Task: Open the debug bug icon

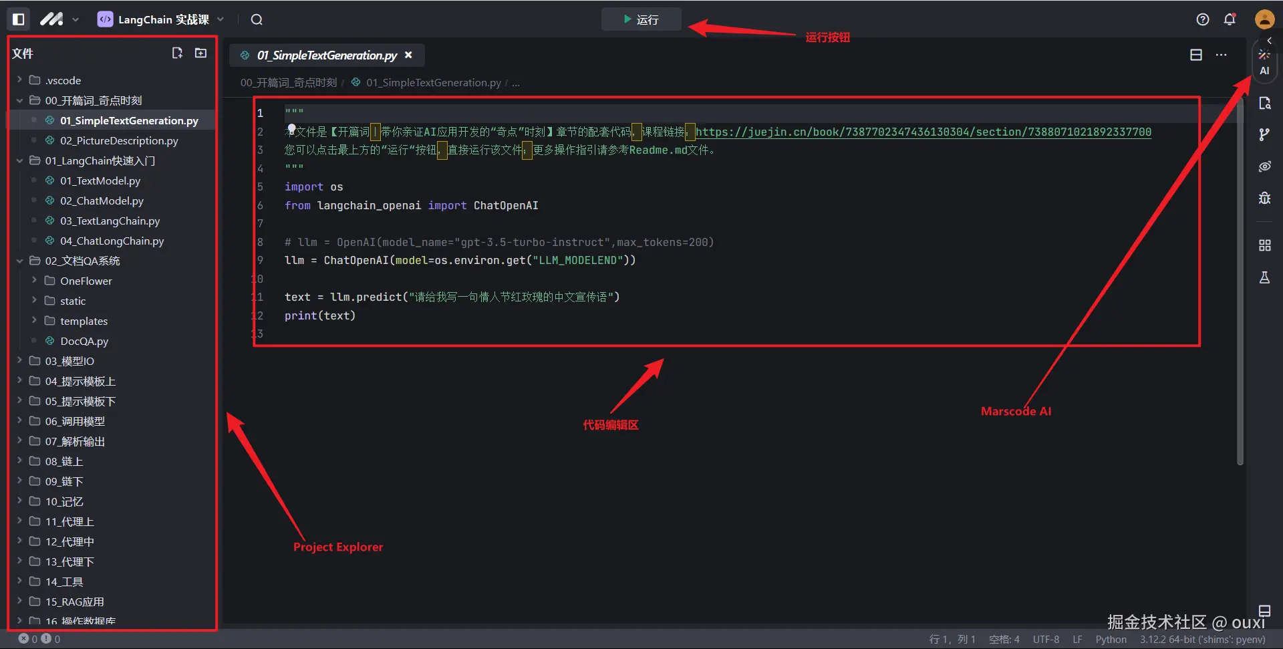Action: click(x=1264, y=198)
